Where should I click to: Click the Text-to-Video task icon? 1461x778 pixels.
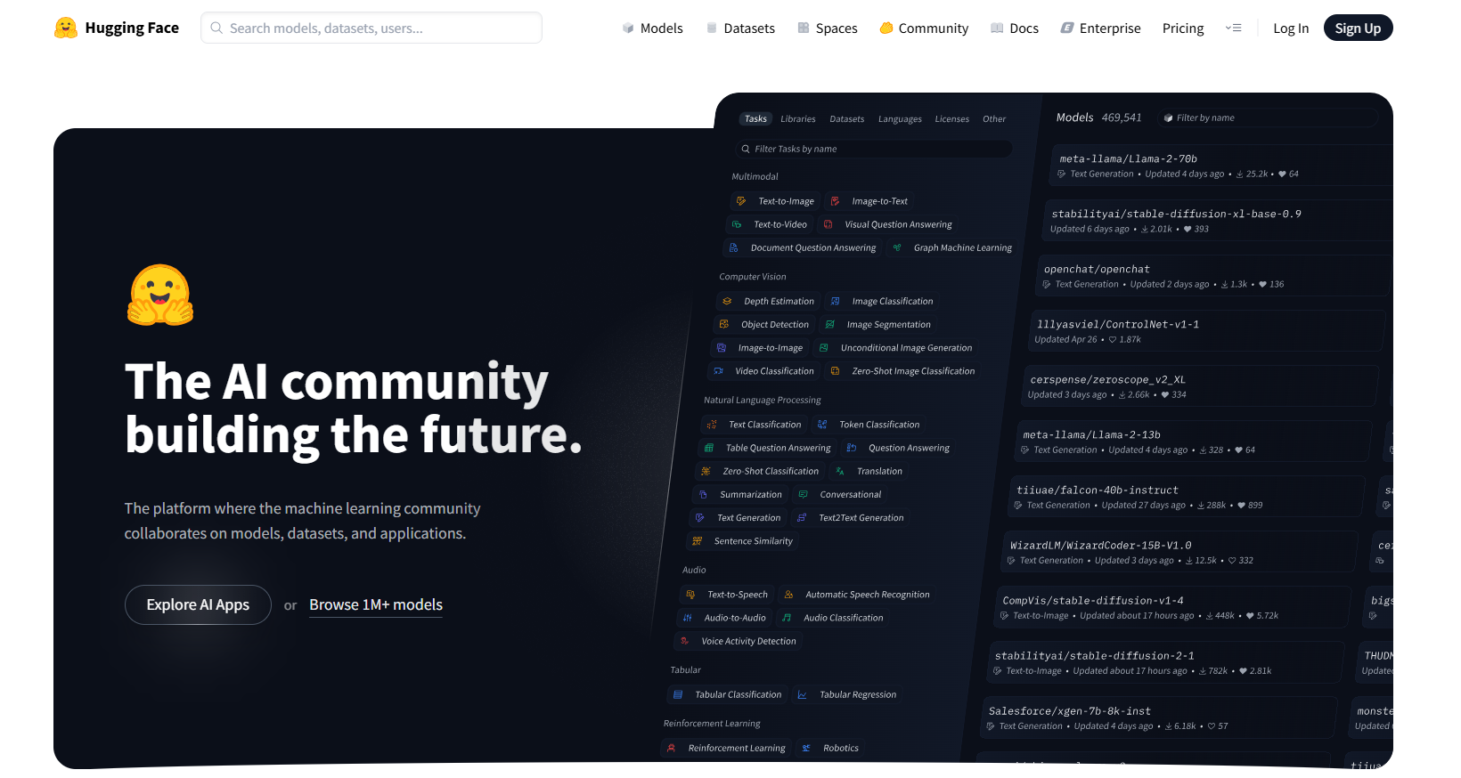737,224
